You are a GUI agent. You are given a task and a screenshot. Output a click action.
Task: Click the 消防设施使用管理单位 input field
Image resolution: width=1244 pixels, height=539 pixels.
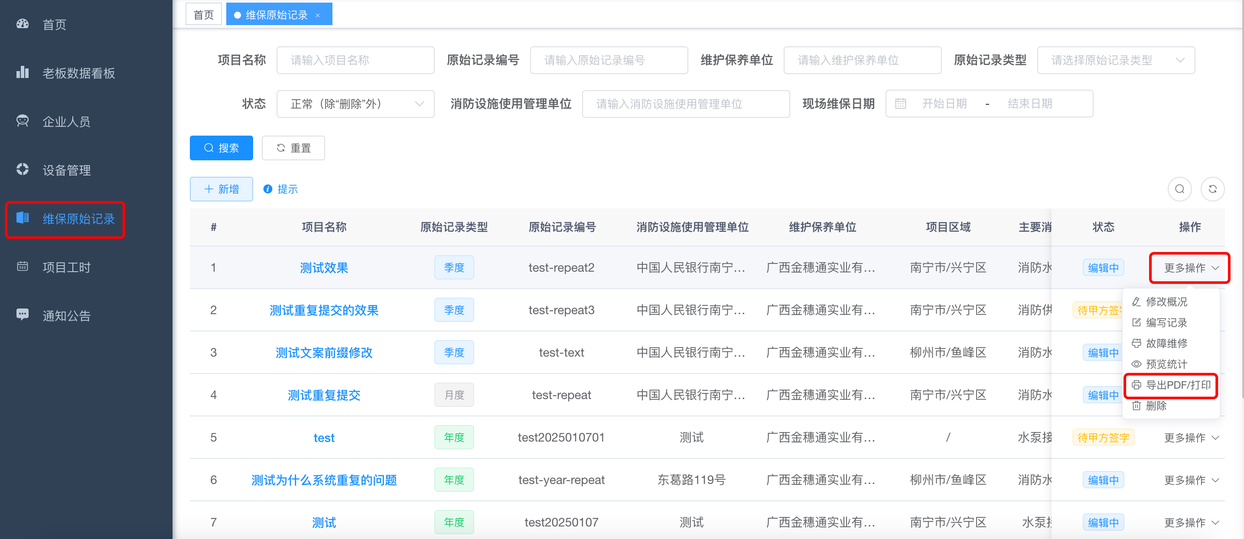686,104
